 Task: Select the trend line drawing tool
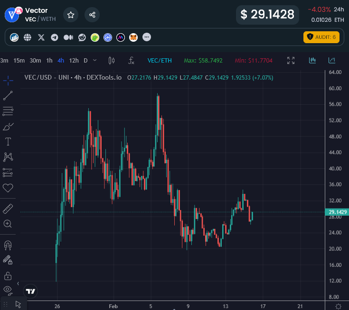8,96
